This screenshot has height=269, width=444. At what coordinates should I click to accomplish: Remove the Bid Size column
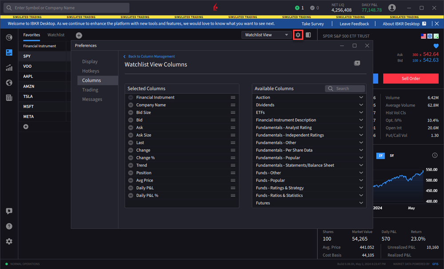[x=131, y=113]
